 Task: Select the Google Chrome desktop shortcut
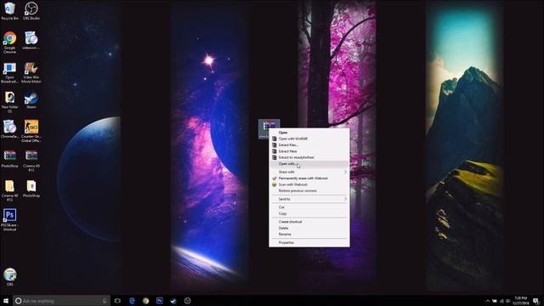(x=9, y=42)
